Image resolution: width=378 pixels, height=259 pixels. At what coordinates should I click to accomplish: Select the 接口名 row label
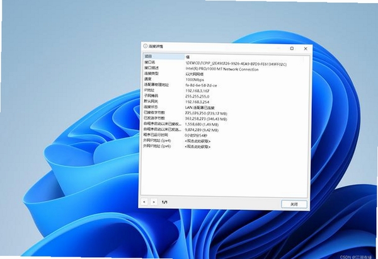point(150,62)
